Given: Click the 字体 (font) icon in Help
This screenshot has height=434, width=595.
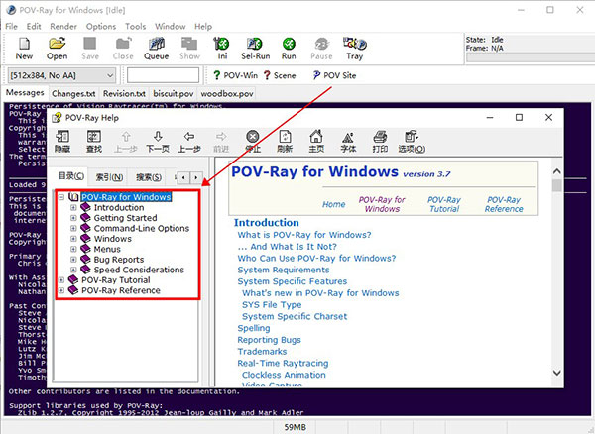Looking at the screenshot, I should 348,137.
